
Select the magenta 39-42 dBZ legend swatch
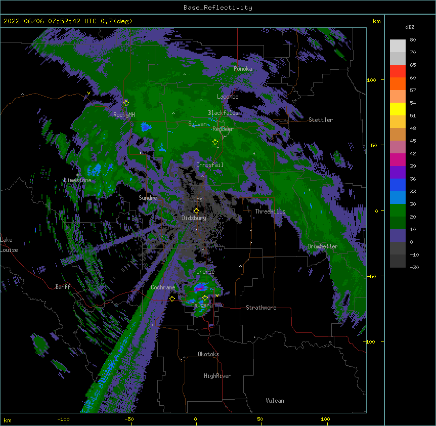[398, 159]
